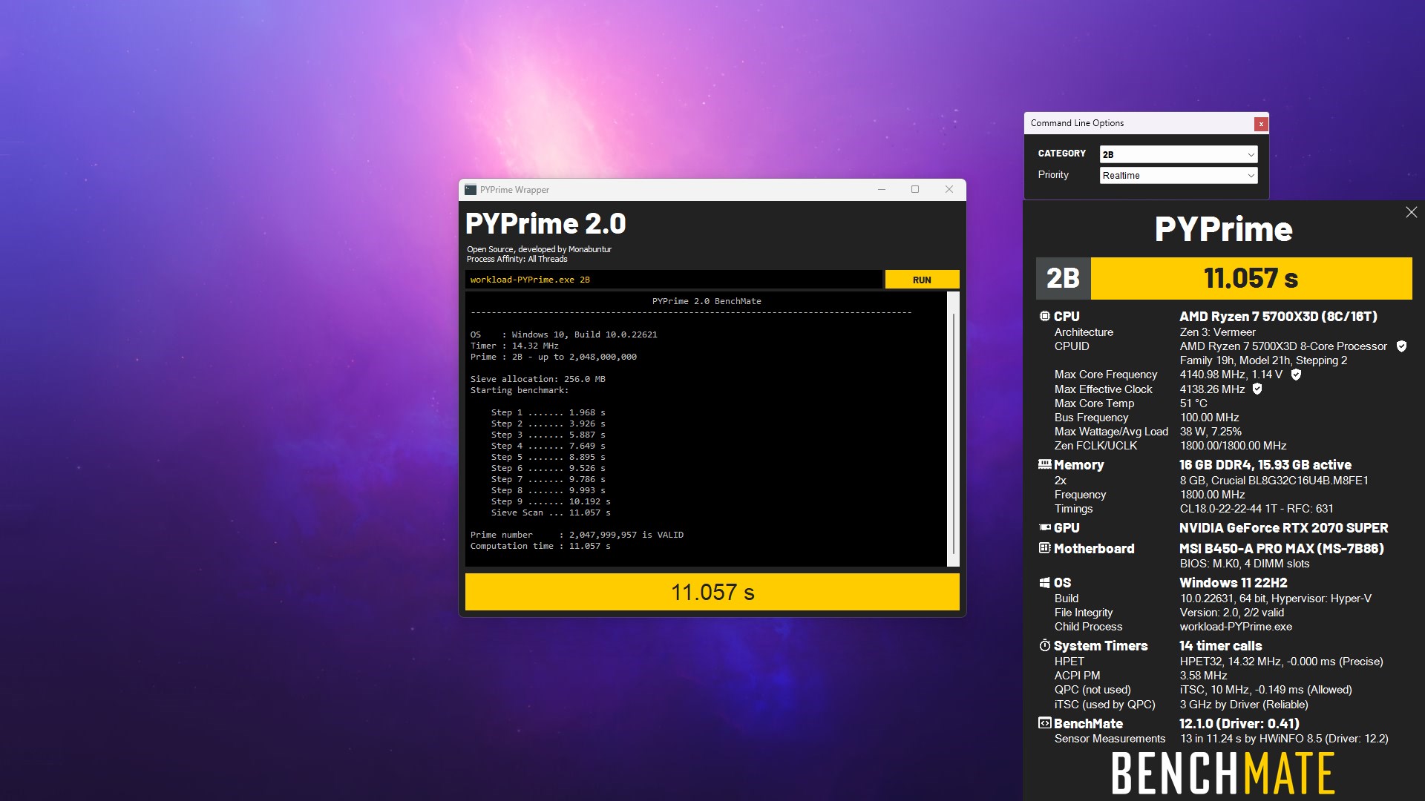Click the workload-PYPrime.exe Child Process value
The width and height of the screenshot is (1425, 801).
point(1236,627)
